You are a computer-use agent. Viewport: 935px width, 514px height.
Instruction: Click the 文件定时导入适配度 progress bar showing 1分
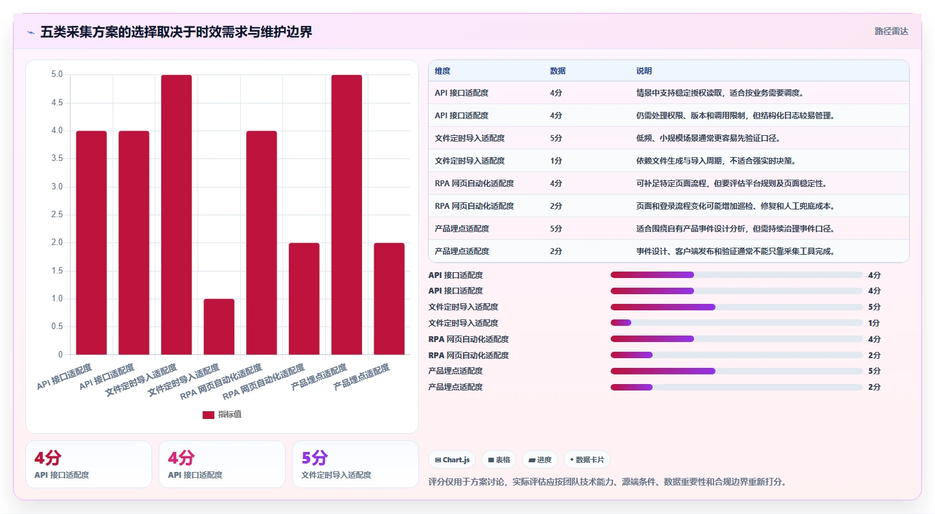pos(737,323)
